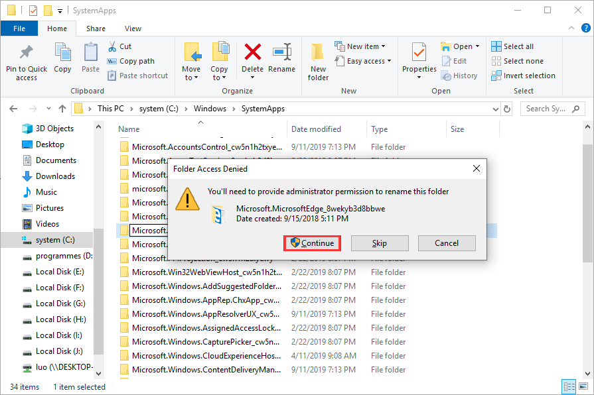Open Explorer Help question mark icon

coord(585,28)
